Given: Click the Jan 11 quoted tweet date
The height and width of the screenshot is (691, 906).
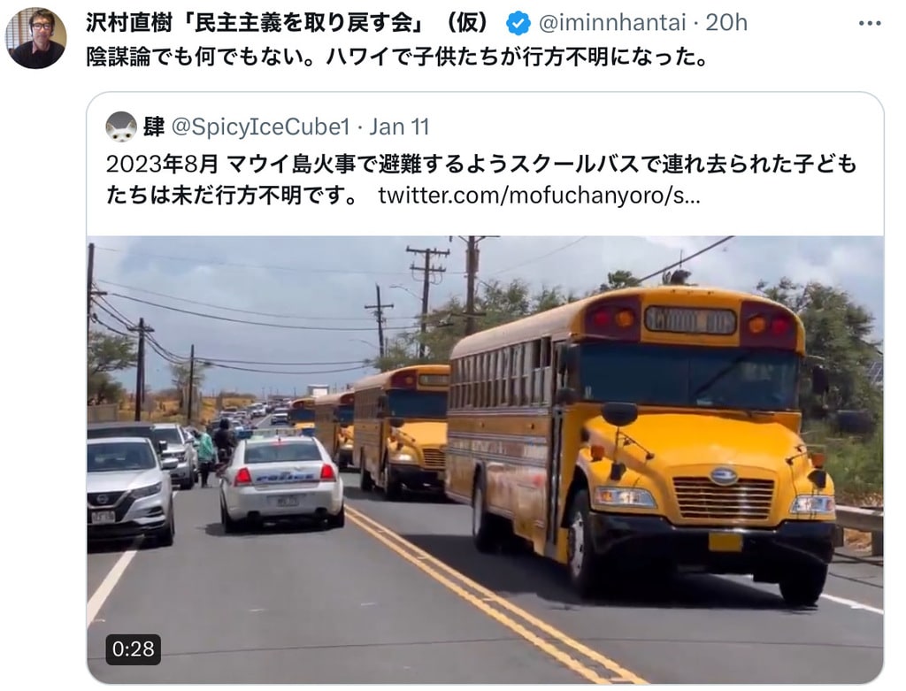Looking at the screenshot, I should (x=399, y=127).
